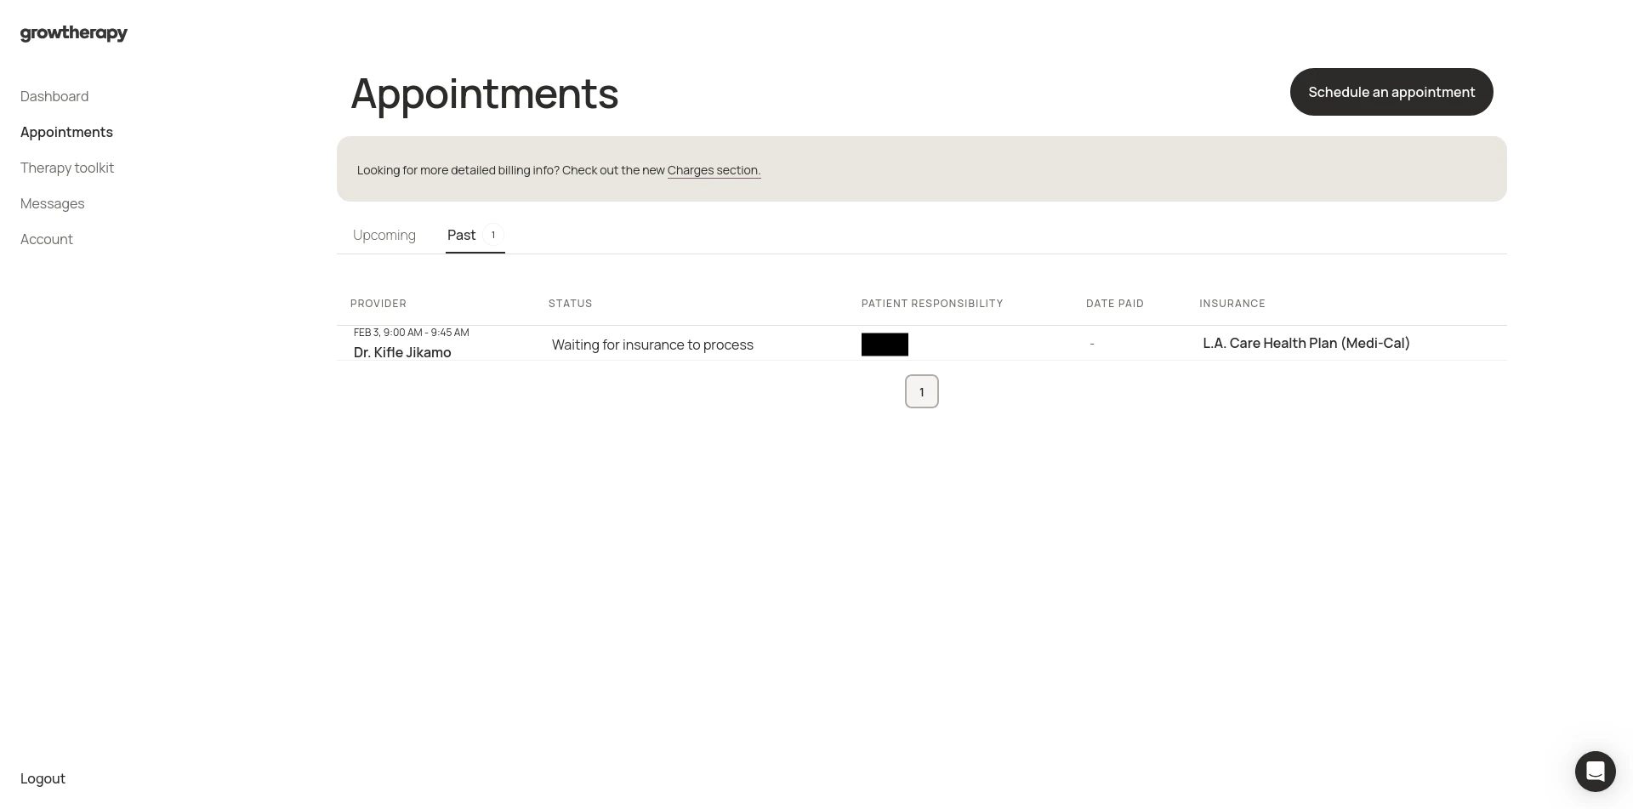Click page 1 pagination button
Image resolution: width=1633 pixels, height=809 pixels.
pos(921,391)
